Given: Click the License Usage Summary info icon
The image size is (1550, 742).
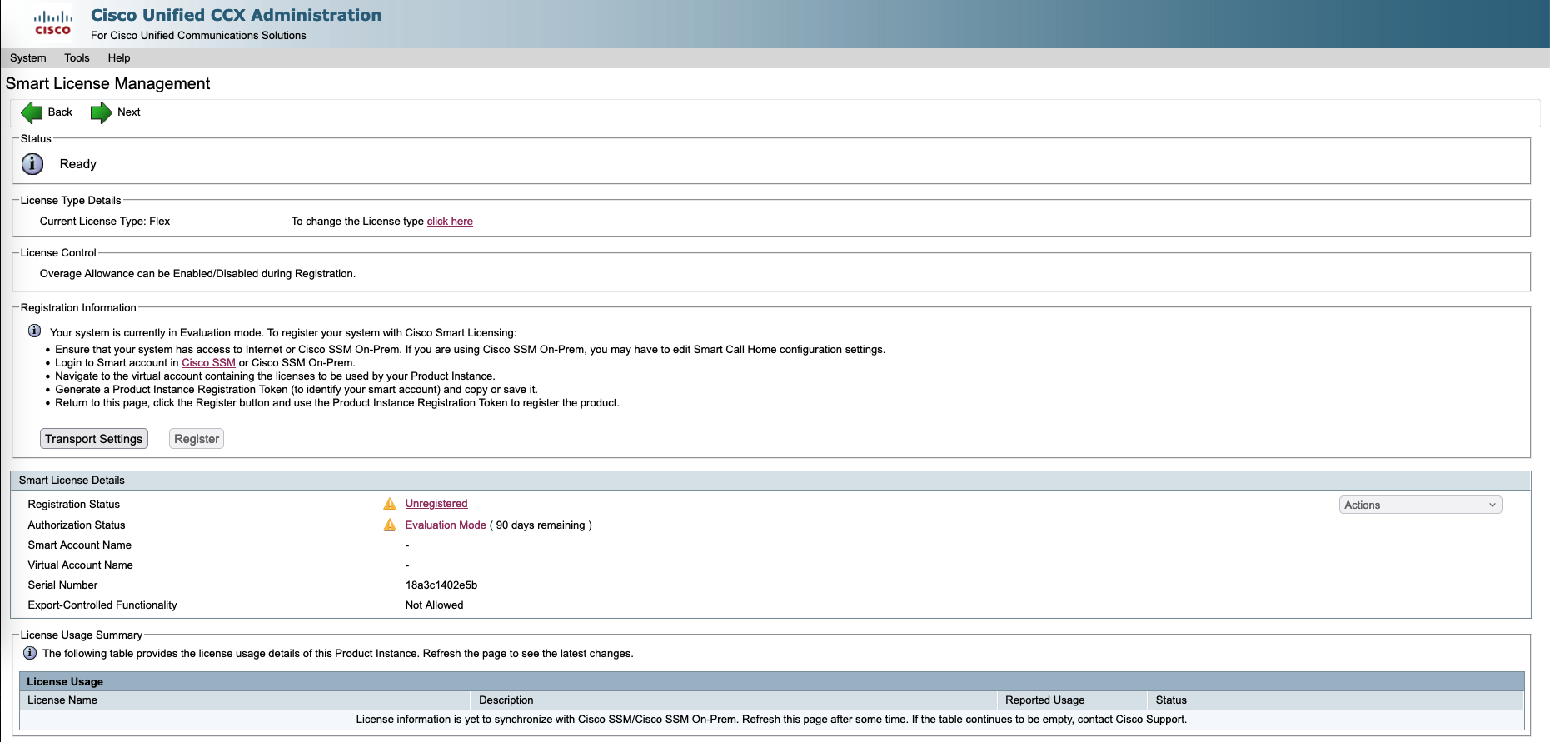Looking at the screenshot, I should click(x=30, y=653).
